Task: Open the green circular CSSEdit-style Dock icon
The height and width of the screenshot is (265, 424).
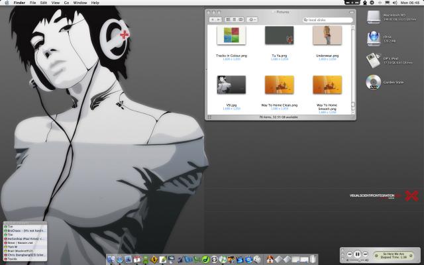Action: click(205, 260)
